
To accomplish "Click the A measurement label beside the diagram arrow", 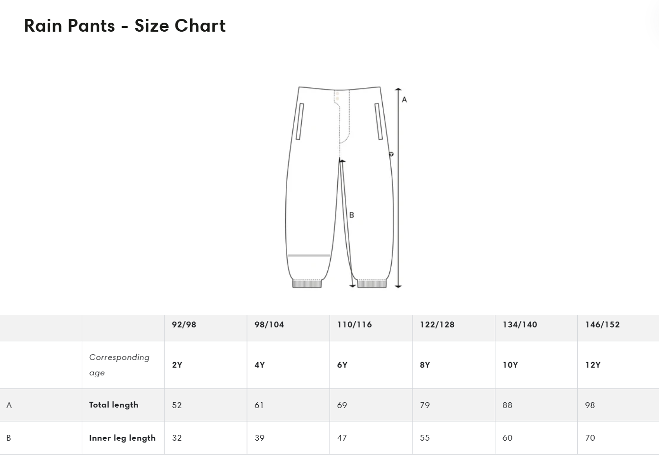I will (404, 100).
